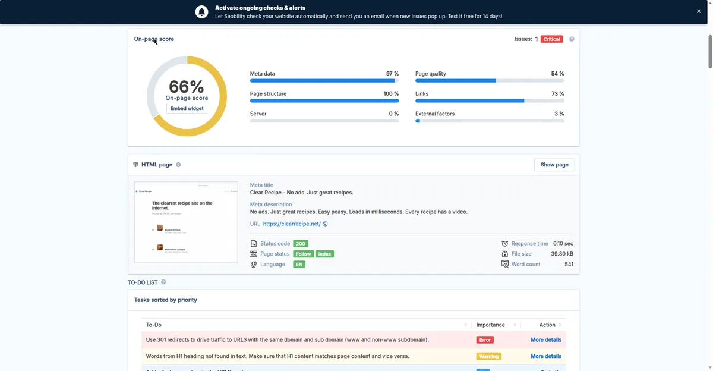Open help icon beside Issues critical badge
This screenshot has height=371, width=713.
point(572,39)
